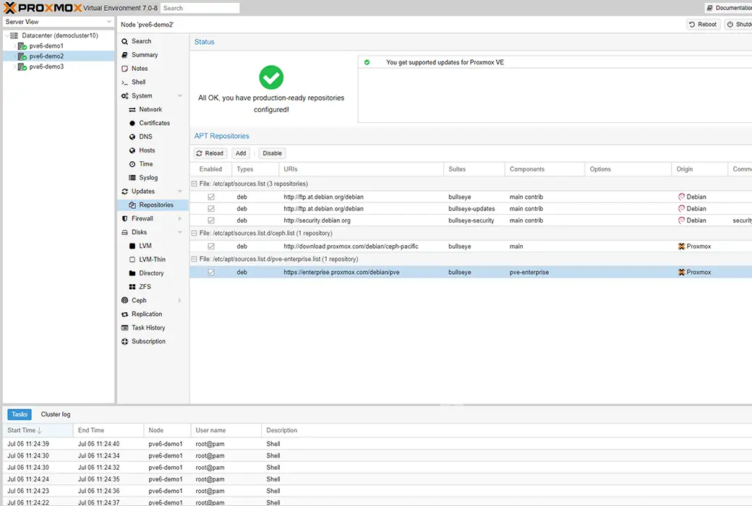Click the Reload button
752x506 pixels.
pyautogui.click(x=210, y=153)
